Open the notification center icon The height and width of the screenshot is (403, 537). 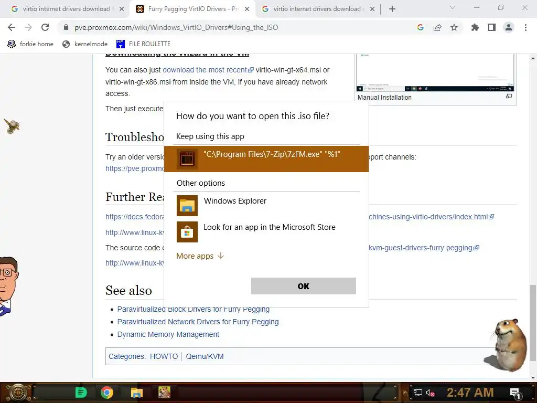pyautogui.click(x=515, y=393)
